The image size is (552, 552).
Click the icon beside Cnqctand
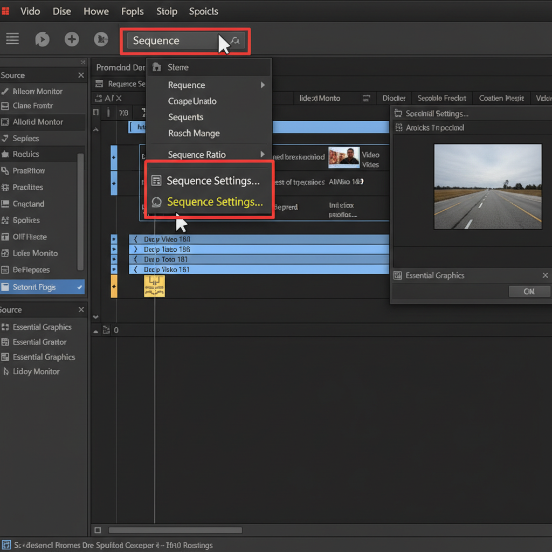coord(5,204)
